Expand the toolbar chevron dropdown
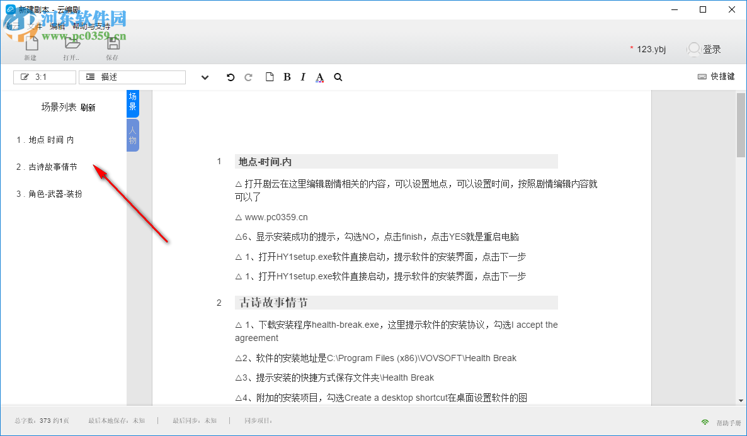This screenshot has width=747, height=436. [x=205, y=77]
